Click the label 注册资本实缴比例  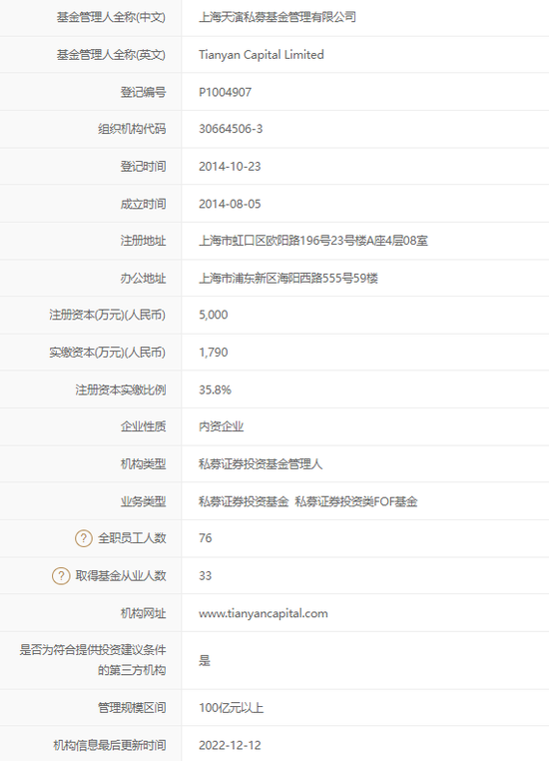pos(121,389)
